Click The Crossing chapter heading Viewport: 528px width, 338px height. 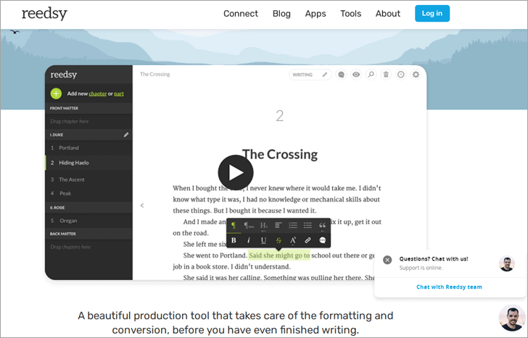(280, 155)
